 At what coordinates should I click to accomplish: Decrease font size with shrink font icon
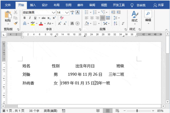click(65, 24)
